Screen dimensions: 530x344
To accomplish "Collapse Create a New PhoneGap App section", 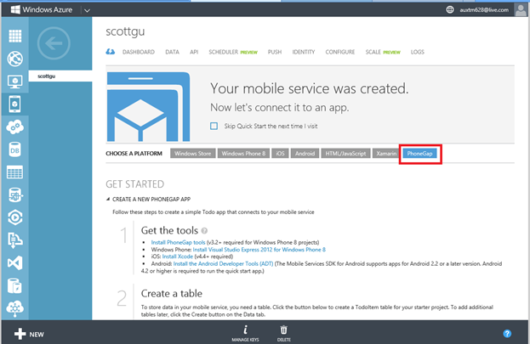I will [x=108, y=199].
